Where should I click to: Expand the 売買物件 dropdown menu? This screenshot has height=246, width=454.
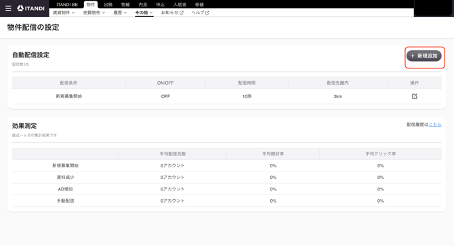click(94, 13)
